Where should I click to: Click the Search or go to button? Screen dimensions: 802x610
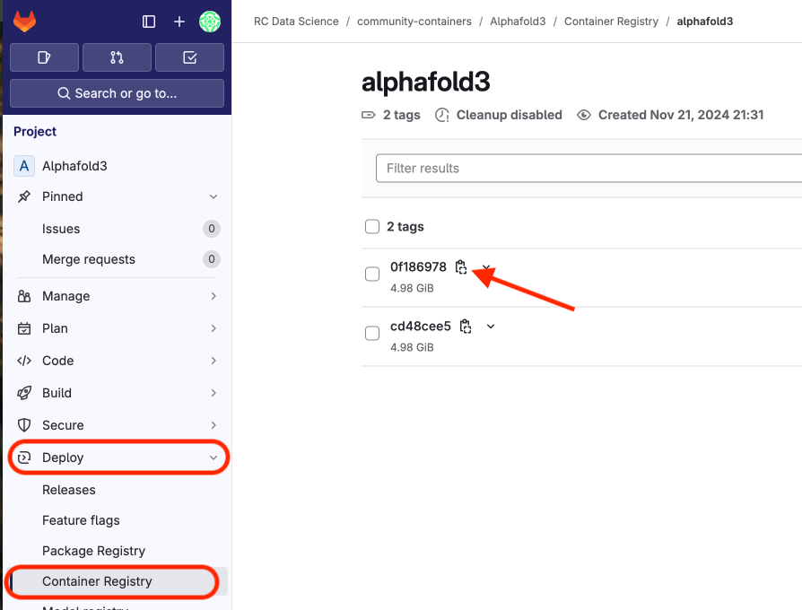click(x=117, y=93)
